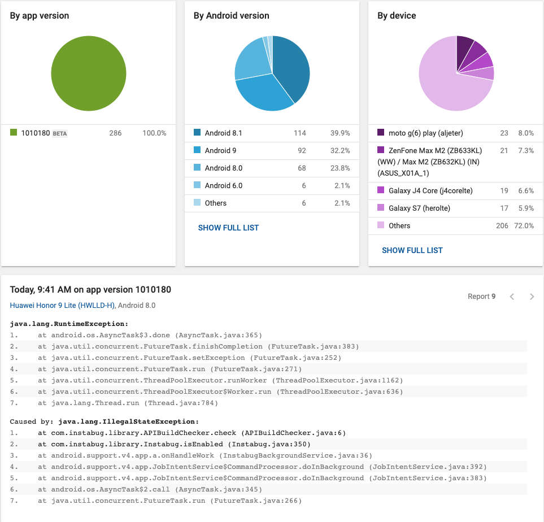Click Android 8.0 legend color swatch
This screenshot has height=522, width=544.
tap(197, 167)
